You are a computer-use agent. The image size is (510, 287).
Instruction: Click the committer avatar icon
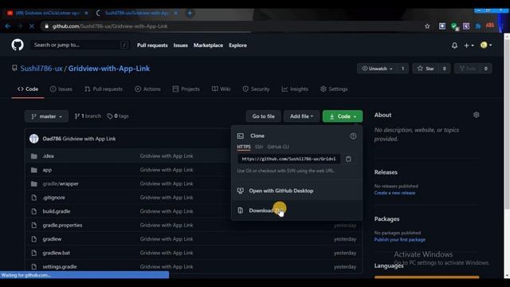[x=33, y=139]
